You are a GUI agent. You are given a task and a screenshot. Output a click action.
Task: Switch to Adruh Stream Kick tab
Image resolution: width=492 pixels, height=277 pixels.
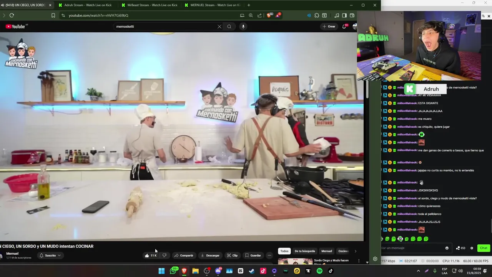click(x=88, y=5)
